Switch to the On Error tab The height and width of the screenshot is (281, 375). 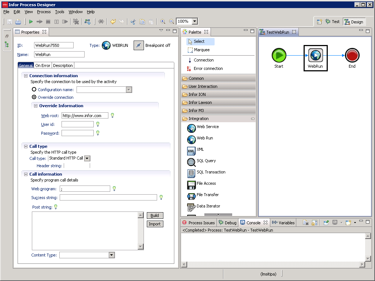coord(42,65)
